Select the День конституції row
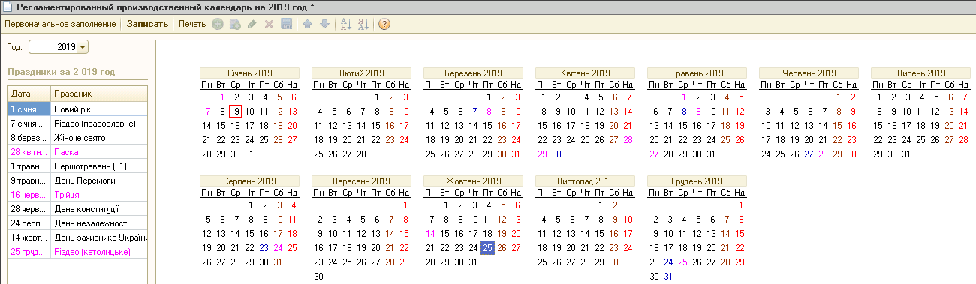The image size is (976, 284). [77, 209]
